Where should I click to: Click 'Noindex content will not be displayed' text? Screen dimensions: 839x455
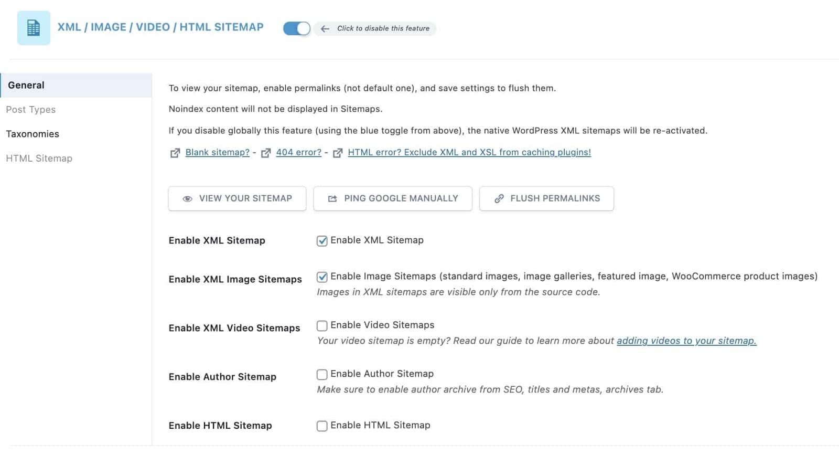276,109
